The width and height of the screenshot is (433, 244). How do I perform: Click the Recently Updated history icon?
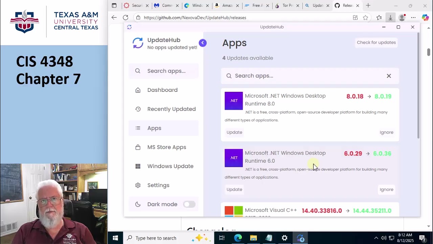pyautogui.click(x=138, y=109)
